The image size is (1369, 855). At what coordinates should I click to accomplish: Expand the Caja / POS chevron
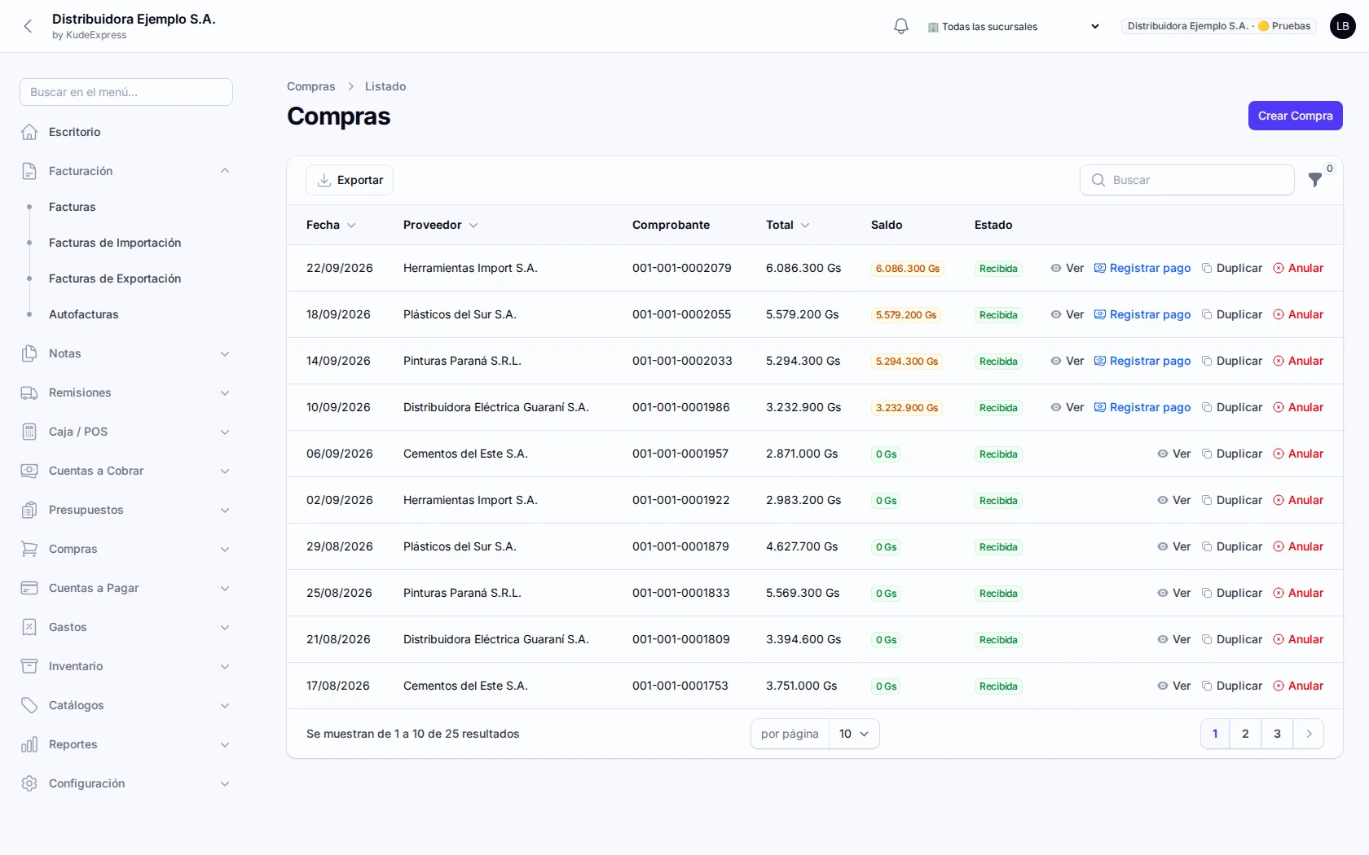click(x=225, y=432)
